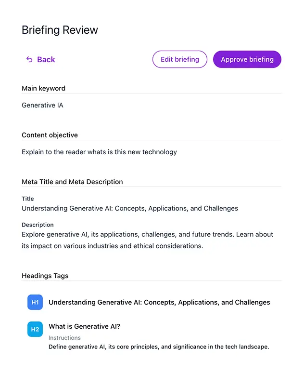Go back using the Back link text

[x=46, y=59]
